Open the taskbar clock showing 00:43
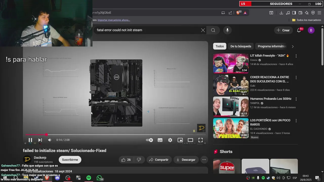Image resolution: width=324 pixels, height=182 pixels. click(x=306, y=178)
